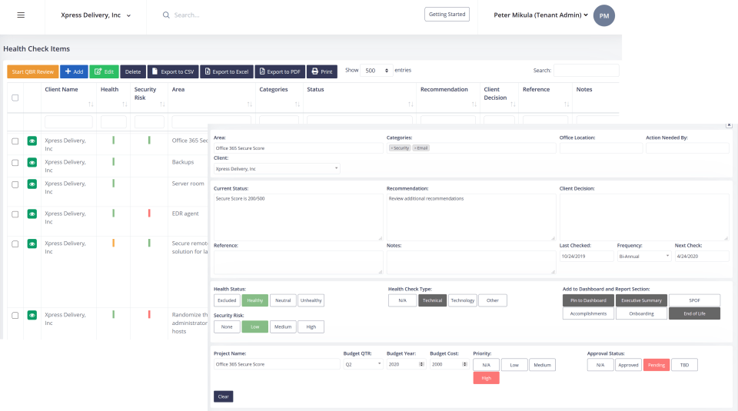
Task: Open the Getting Started guide
Action: coord(447,14)
